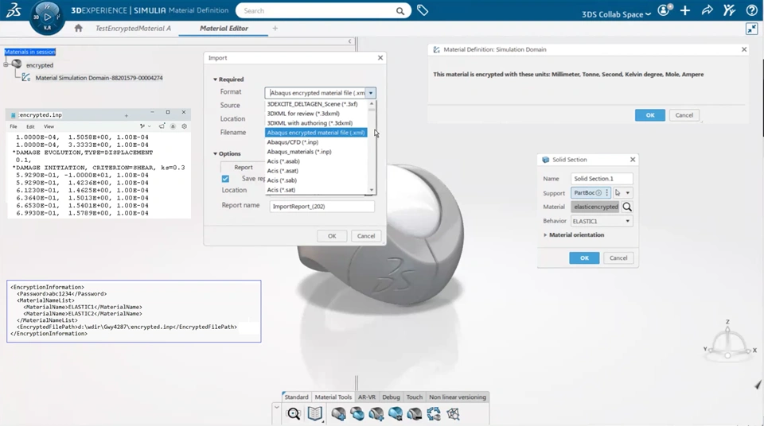The height and width of the screenshot is (426, 764).
Task: Click the Report name input field
Action: (322, 207)
